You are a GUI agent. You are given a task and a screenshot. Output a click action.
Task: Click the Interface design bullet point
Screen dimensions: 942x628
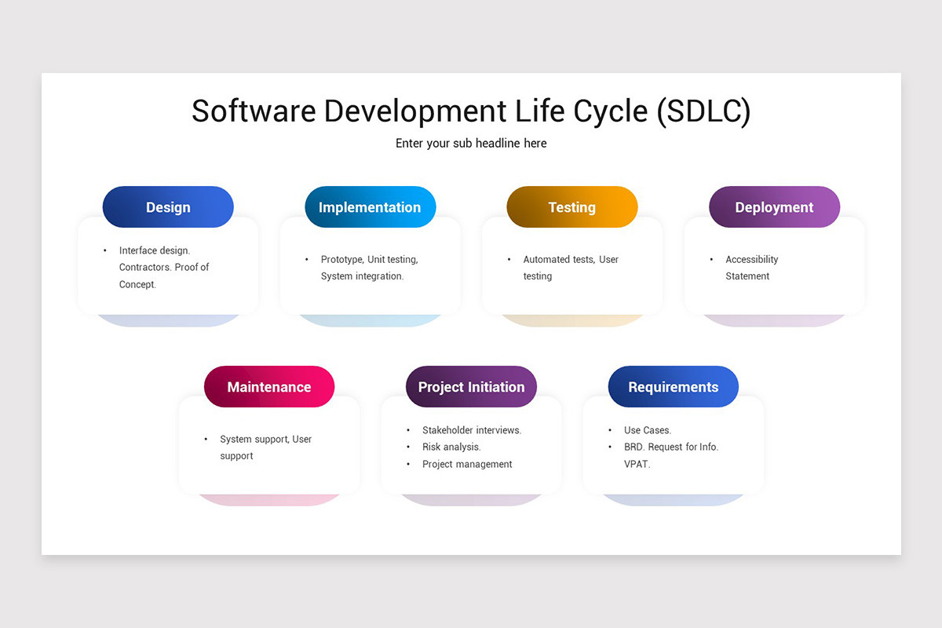(154, 250)
